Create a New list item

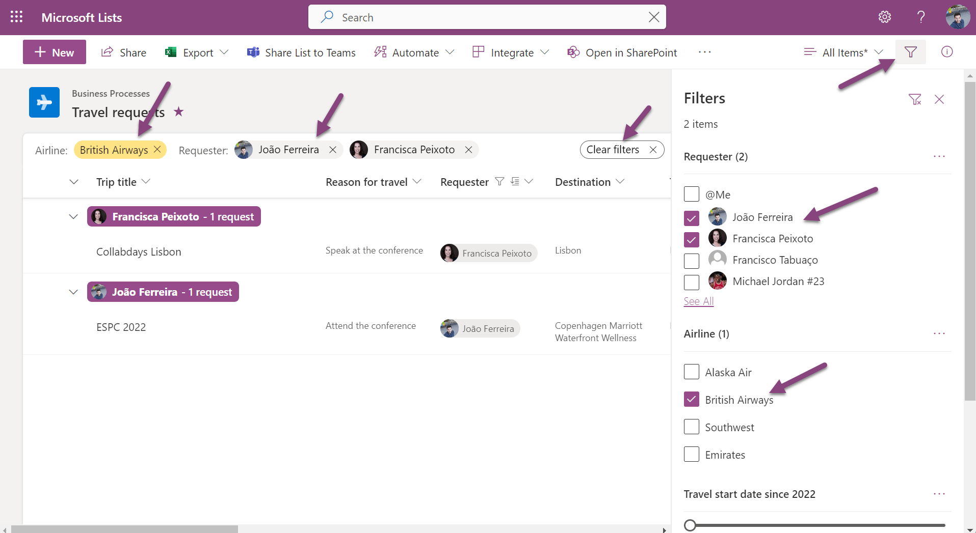pyautogui.click(x=55, y=52)
